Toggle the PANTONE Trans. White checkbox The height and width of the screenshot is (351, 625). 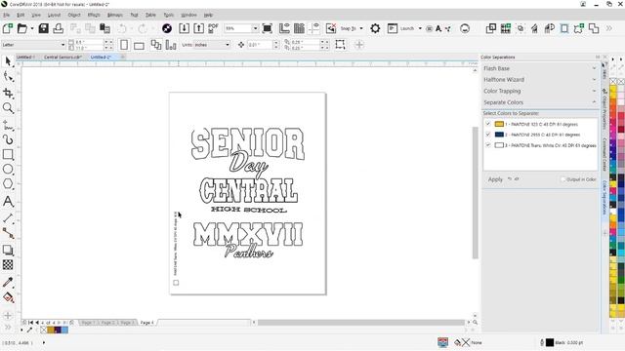tap(488, 145)
